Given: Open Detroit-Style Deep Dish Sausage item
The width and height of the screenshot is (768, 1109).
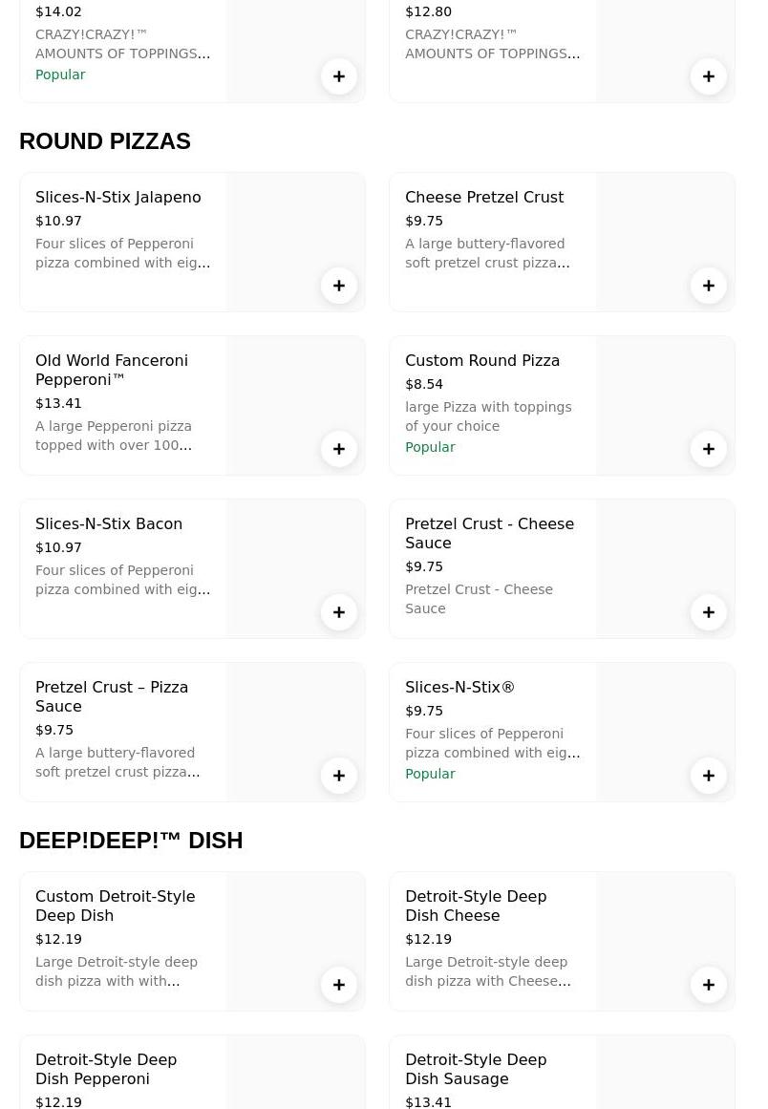Looking at the screenshot, I should coord(476,1069).
